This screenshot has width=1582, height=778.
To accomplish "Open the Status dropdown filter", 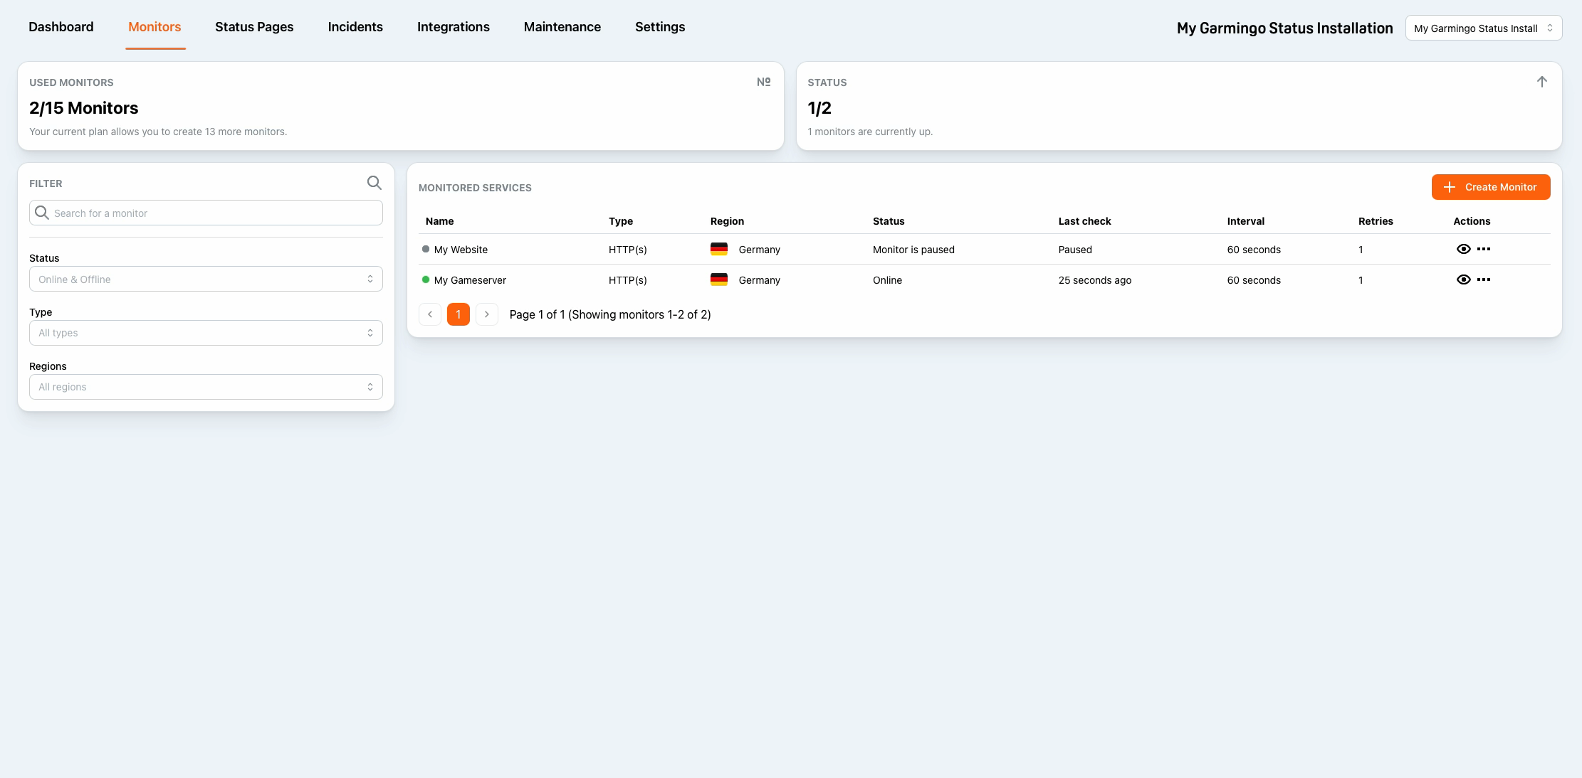I will [206, 279].
